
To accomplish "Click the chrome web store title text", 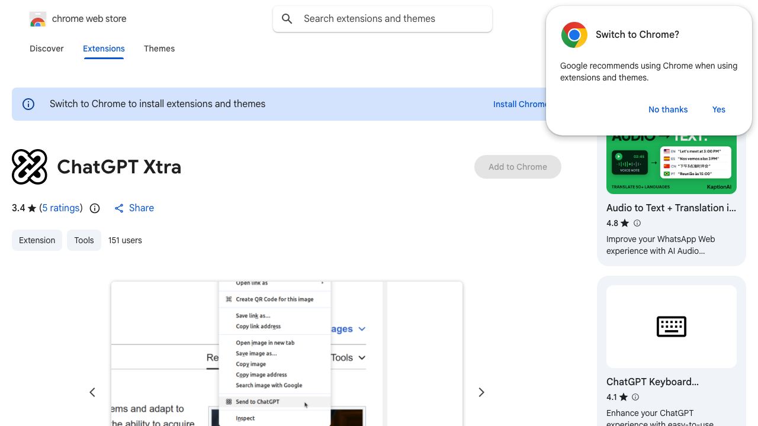I will click(89, 19).
